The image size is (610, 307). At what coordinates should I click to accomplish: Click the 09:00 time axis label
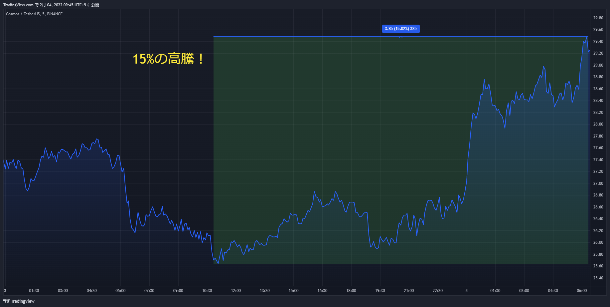(x=178, y=291)
